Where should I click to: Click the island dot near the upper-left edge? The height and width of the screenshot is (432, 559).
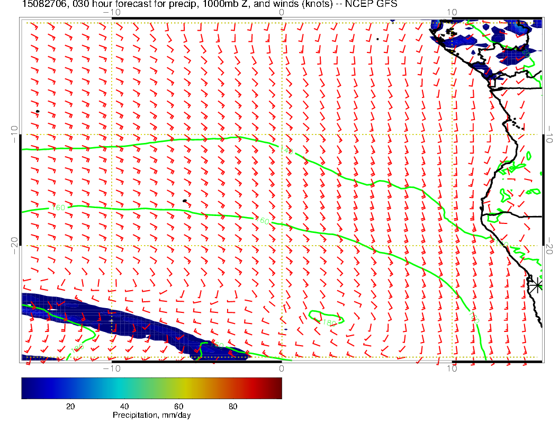click(x=38, y=111)
